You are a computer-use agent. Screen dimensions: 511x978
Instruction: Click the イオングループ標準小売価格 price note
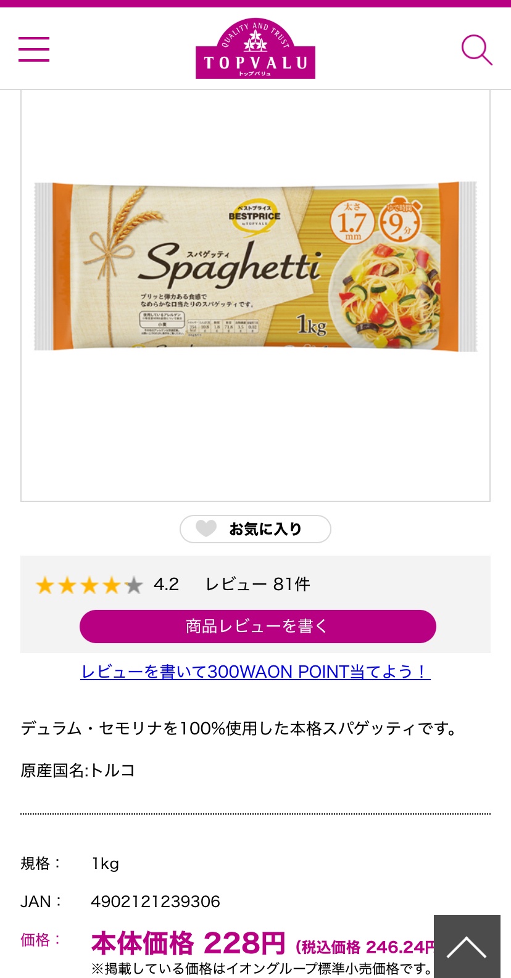(x=262, y=969)
